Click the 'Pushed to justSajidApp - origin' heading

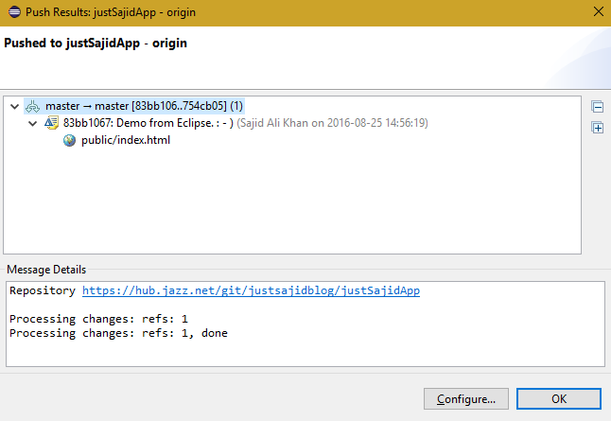[96, 43]
